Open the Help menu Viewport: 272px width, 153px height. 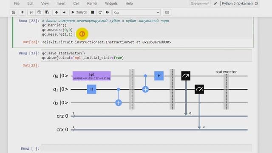point(129,3)
